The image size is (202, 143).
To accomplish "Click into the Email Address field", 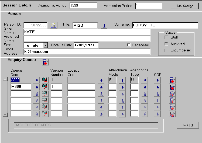I will pyautogui.click(x=87, y=51).
